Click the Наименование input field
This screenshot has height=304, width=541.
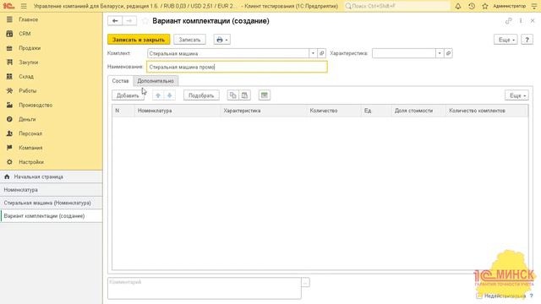(x=237, y=67)
